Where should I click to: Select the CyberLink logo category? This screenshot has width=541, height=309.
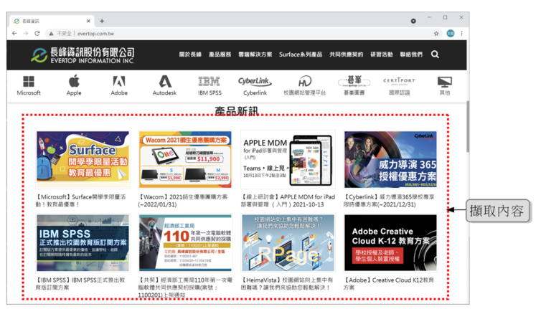[x=255, y=82]
